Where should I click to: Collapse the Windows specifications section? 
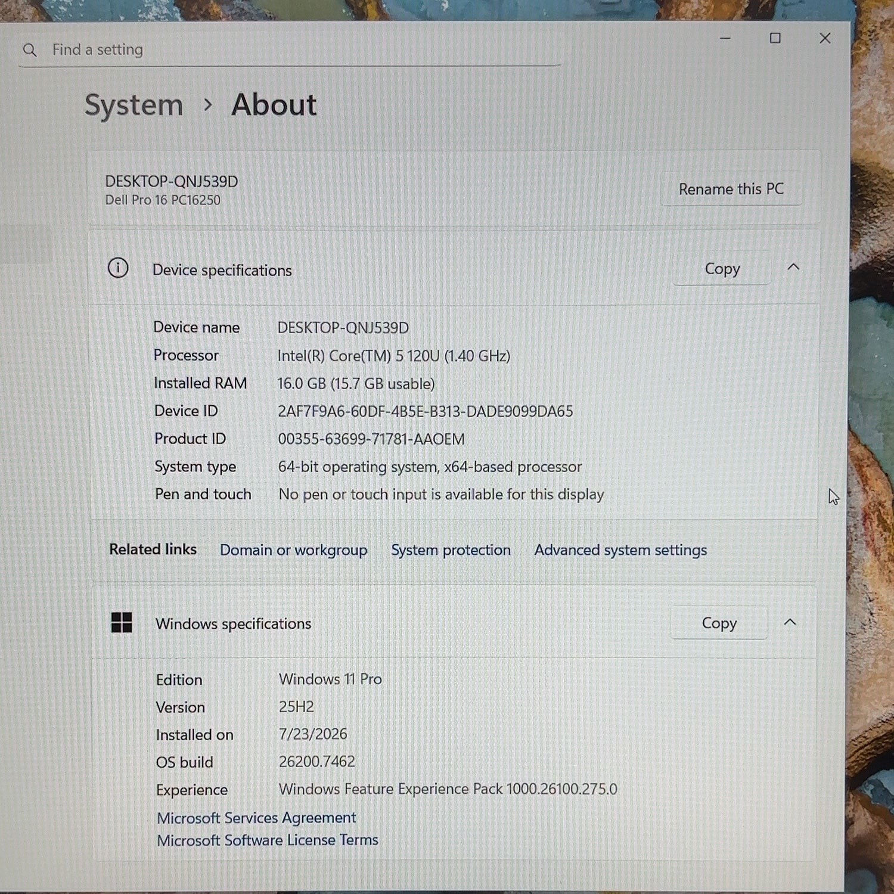coord(790,622)
